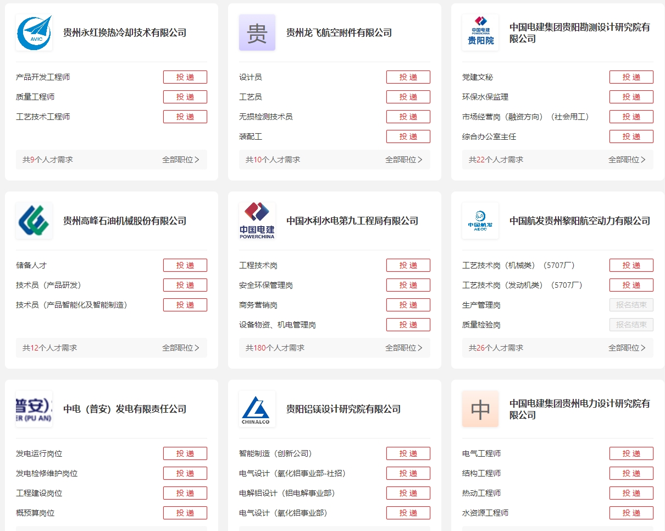Open job title 结构工程师
665x531 pixels.
[x=481, y=473]
